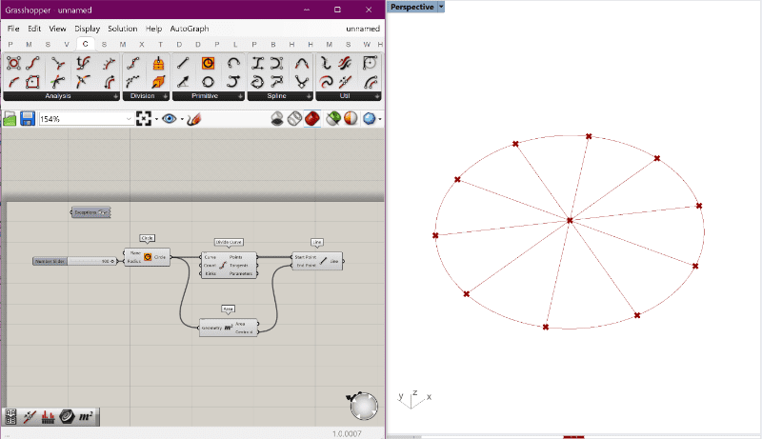Select the Divide Curve component on canvas

coord(229,265)
